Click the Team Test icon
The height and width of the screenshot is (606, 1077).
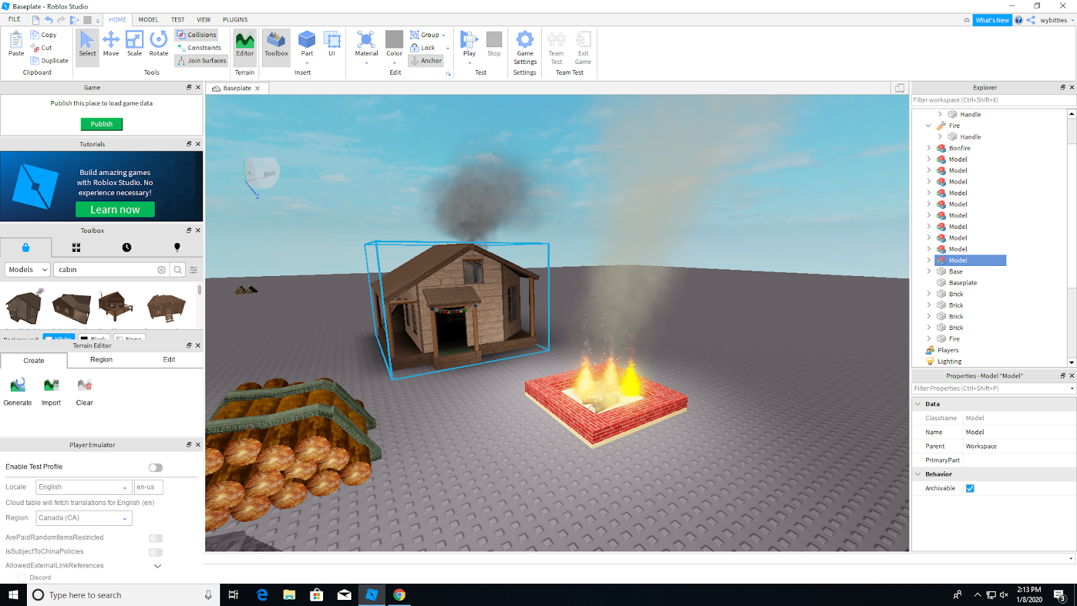click(556, 39)
